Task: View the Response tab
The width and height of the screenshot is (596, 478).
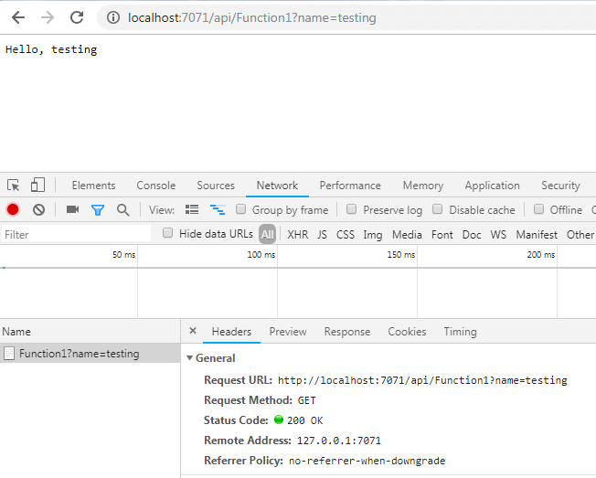Action: pos(347,332)
